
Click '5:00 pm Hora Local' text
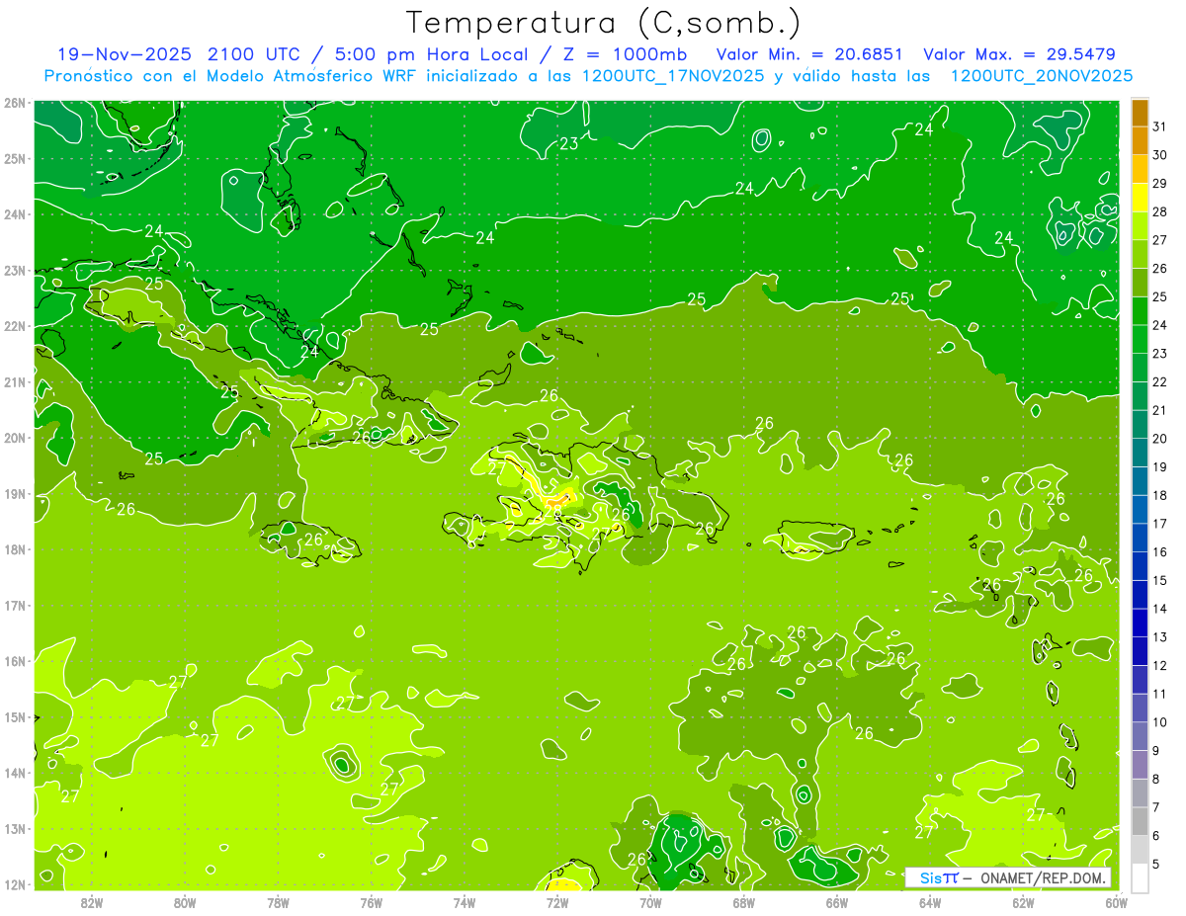click(434, 54)
